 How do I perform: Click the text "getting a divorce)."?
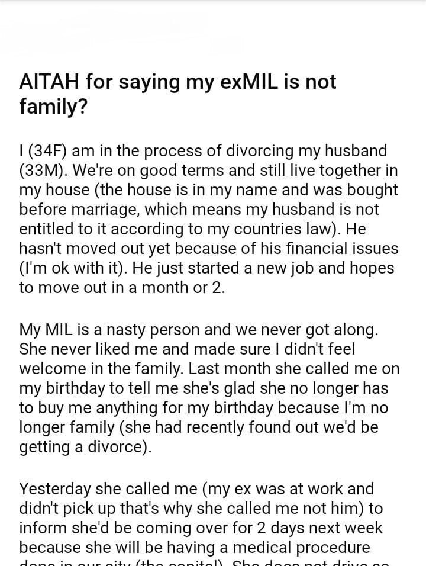pos(85,447)
